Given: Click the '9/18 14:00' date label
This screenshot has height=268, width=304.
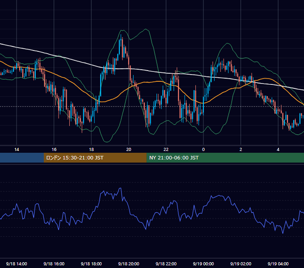Looking at the screenshot, I should [x=17, y=264].
